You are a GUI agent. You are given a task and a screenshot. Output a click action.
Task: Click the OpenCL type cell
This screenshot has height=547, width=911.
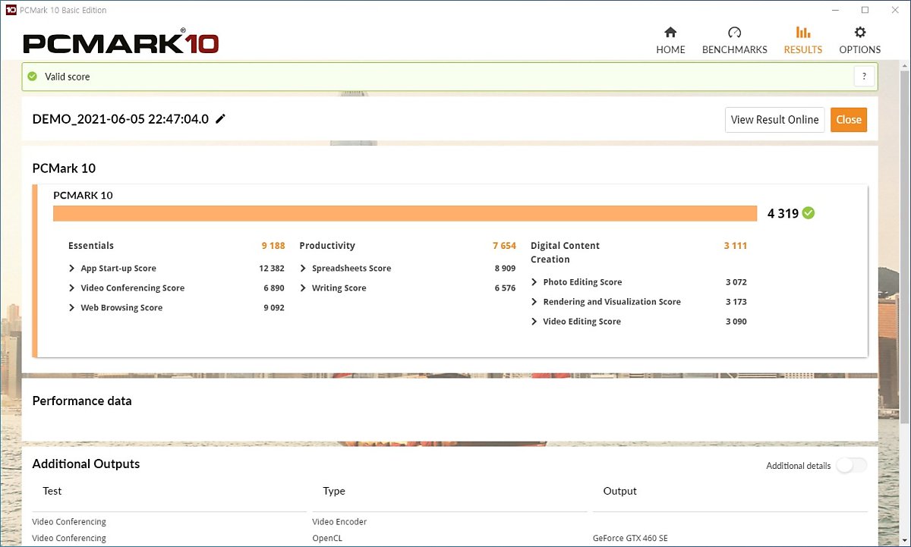[x=327, y=538]
